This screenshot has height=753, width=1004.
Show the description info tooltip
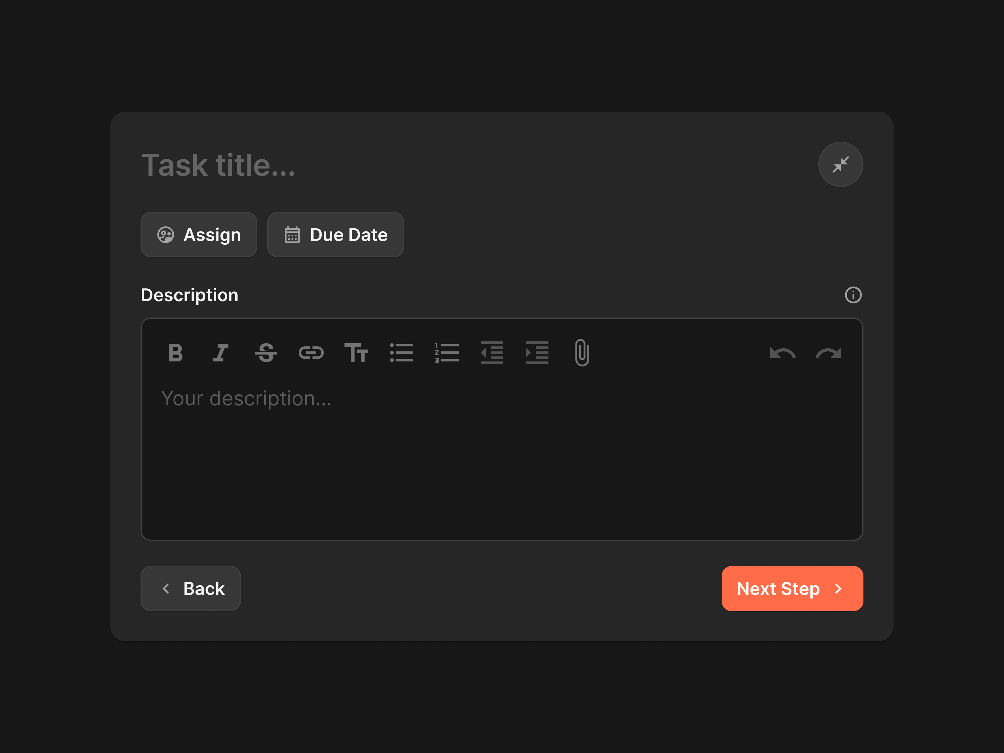[x=853, y=295]
